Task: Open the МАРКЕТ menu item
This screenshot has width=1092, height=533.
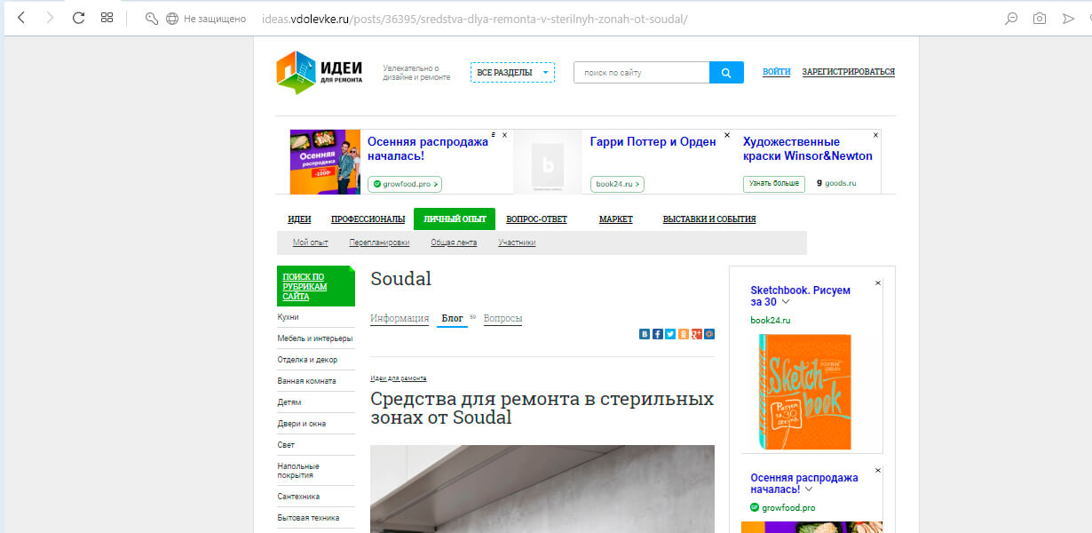Action: 615,219
